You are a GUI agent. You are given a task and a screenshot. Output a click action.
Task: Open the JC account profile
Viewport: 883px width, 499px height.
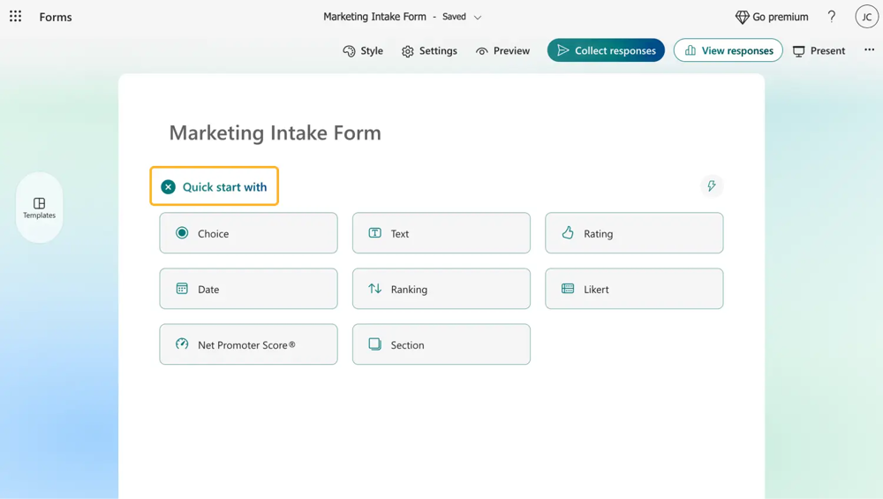click(x=866, y=17)
